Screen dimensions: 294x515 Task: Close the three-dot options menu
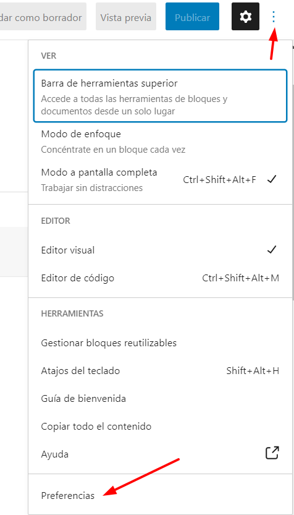click(274, 17)
